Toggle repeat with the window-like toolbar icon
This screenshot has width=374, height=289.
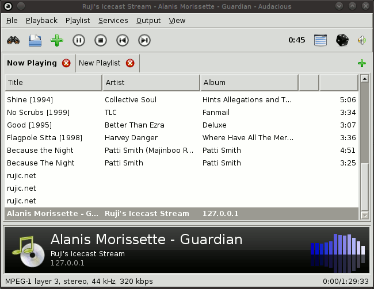click(x=320, y=40)
